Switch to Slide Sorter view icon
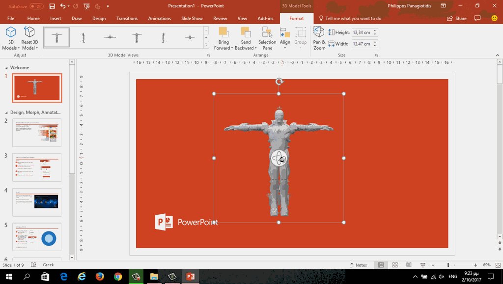Image resolution: width=503 pixels, height=284 pixels. click(394, 265)
